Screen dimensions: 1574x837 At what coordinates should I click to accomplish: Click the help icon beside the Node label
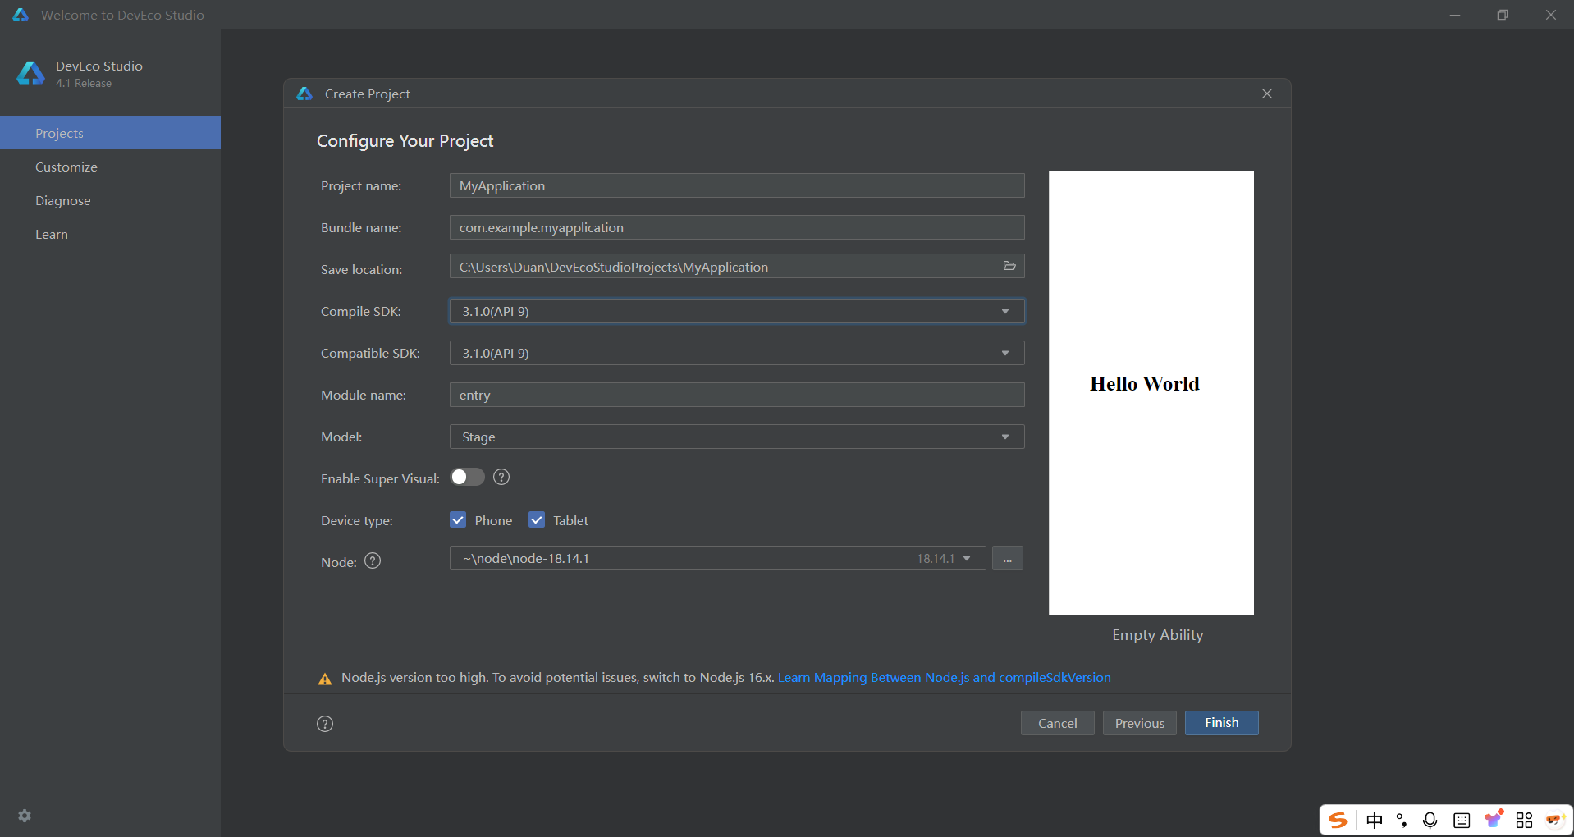pos(373,561)
